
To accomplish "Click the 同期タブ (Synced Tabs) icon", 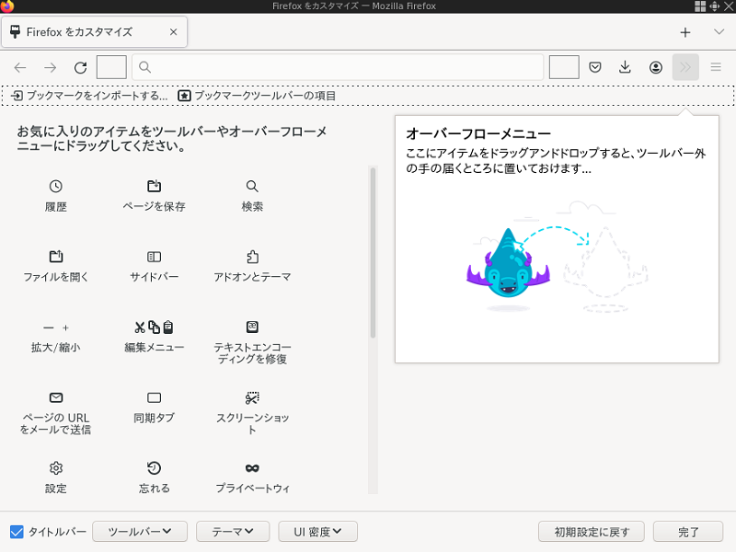I will coord(155,397).
